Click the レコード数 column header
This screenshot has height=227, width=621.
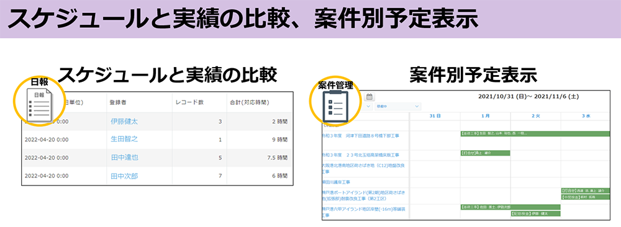coord(189,102)
